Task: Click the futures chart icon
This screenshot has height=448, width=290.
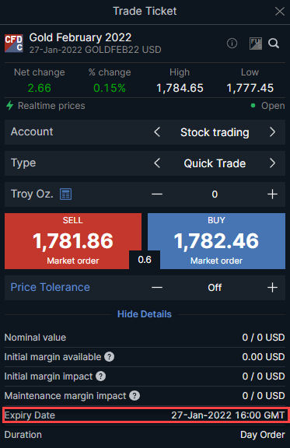Action: [256, 44]
